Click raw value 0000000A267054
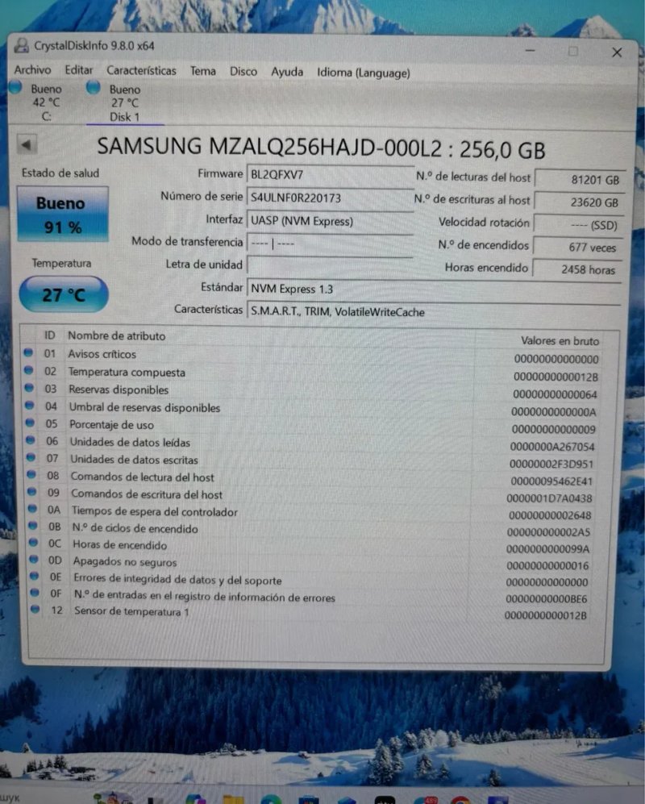This screenshot has width=645, height=804. (x=552, y=447)
